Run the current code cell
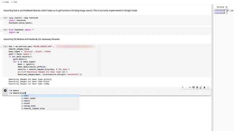Viewport: 234px width, 131px height. [5, 91]
